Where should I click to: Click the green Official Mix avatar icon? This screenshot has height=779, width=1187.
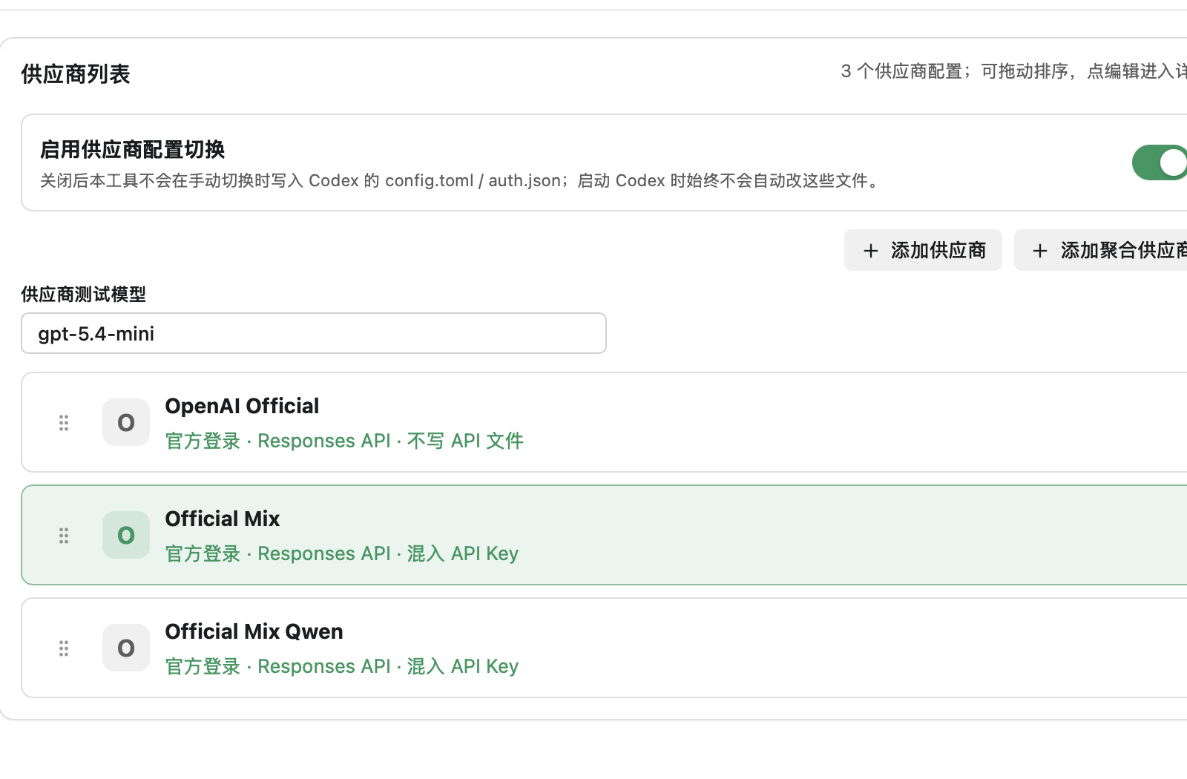pos(126,535)
